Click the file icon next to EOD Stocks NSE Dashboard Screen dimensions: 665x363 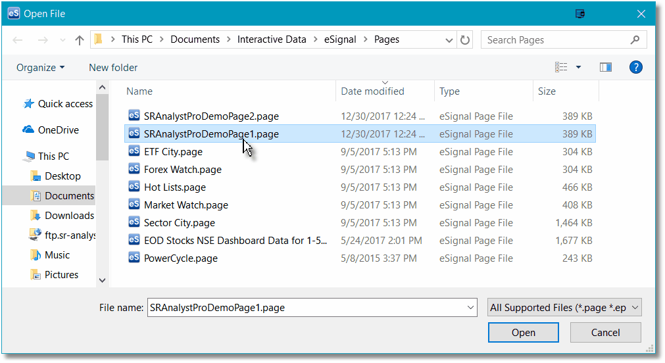[134, 240]
